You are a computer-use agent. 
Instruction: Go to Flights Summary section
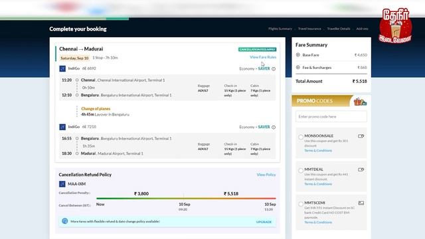280,29
